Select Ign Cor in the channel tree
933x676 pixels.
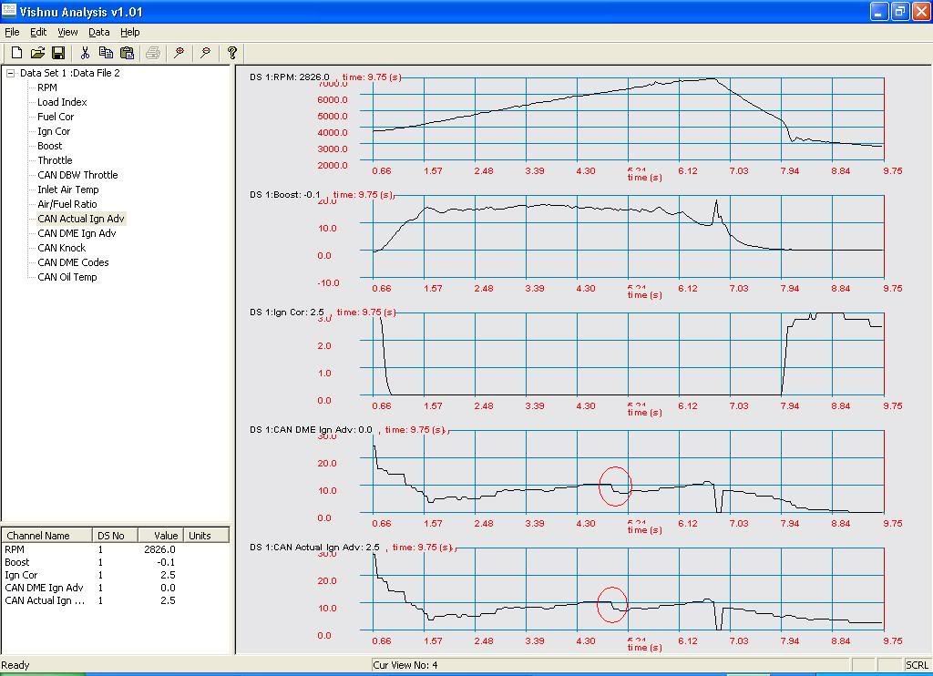pos(54,131)
